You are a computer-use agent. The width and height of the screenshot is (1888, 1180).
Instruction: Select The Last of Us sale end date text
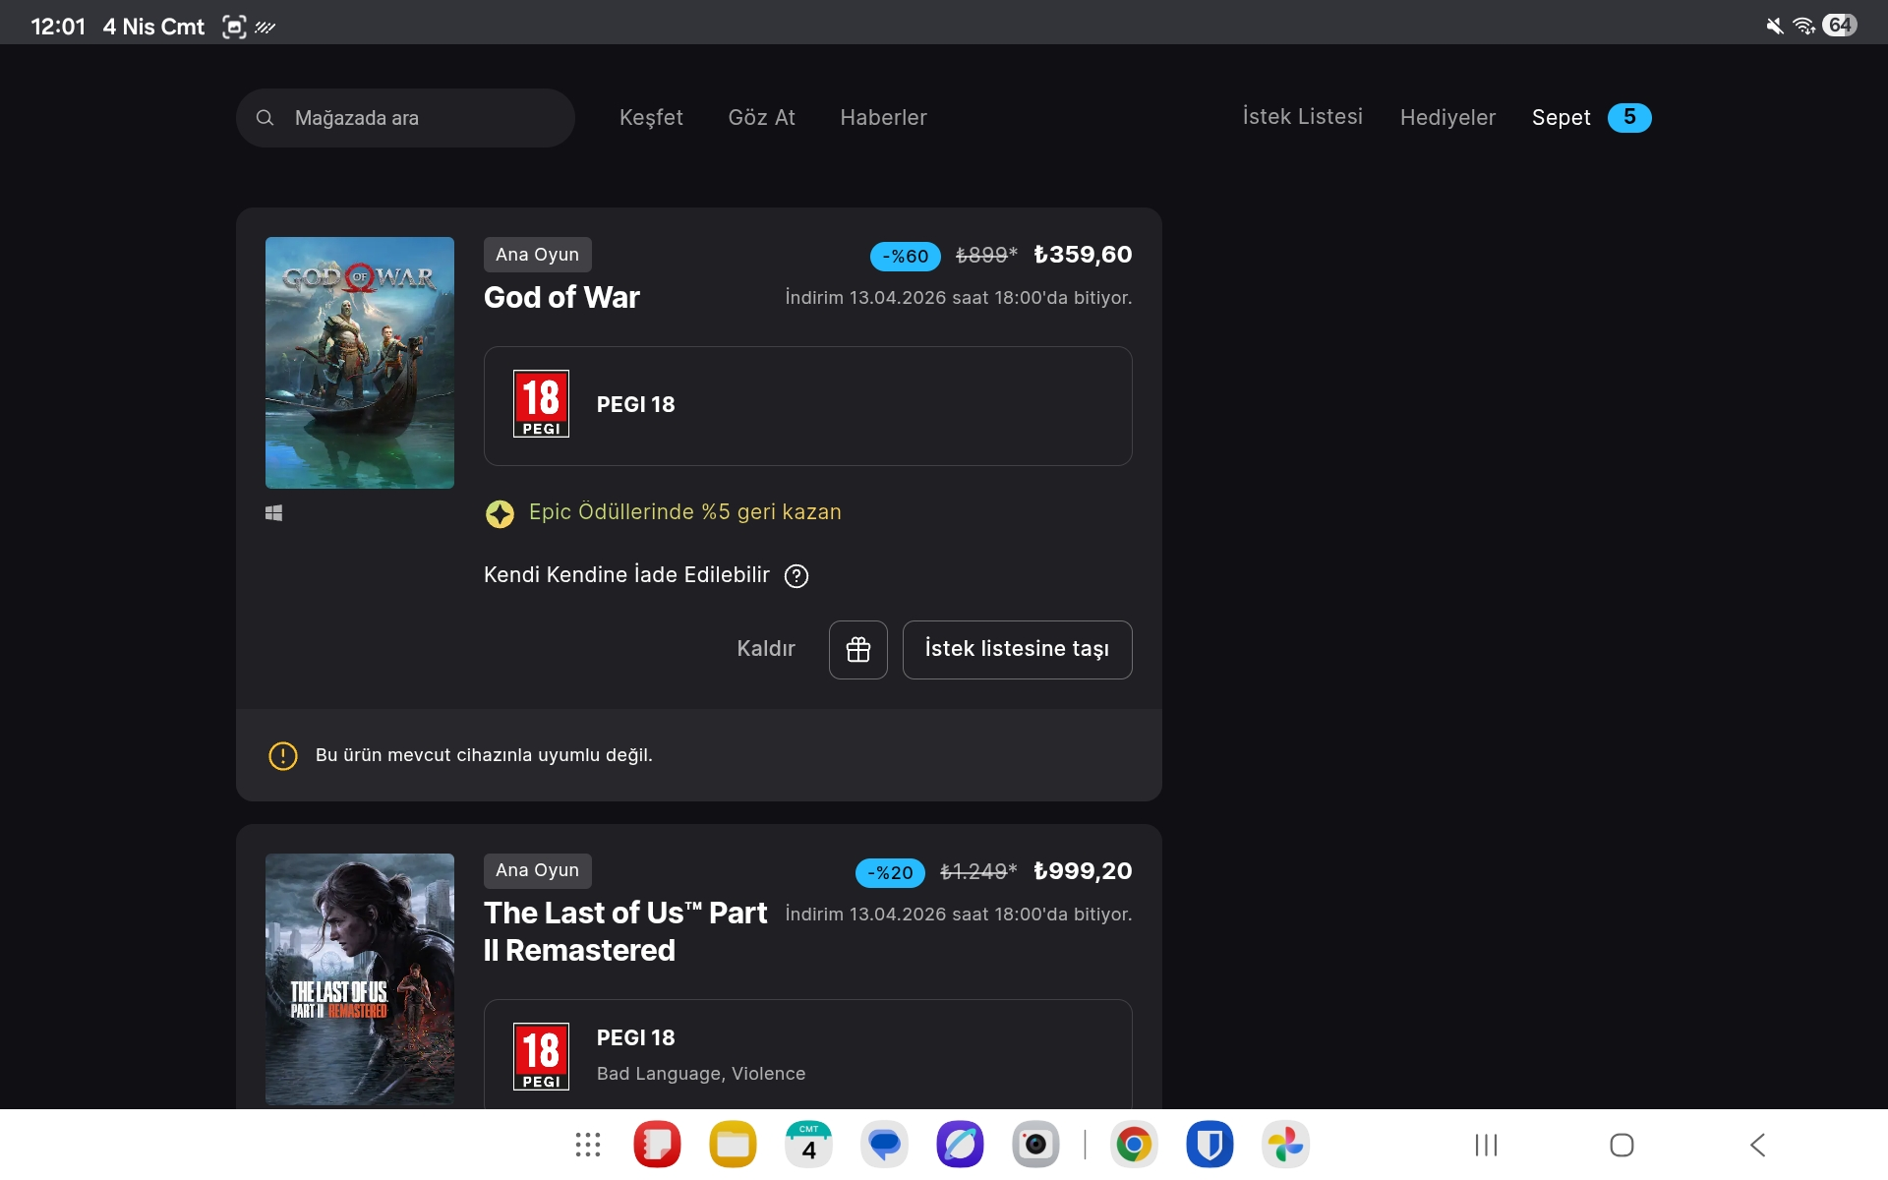[x=959, y=914]
